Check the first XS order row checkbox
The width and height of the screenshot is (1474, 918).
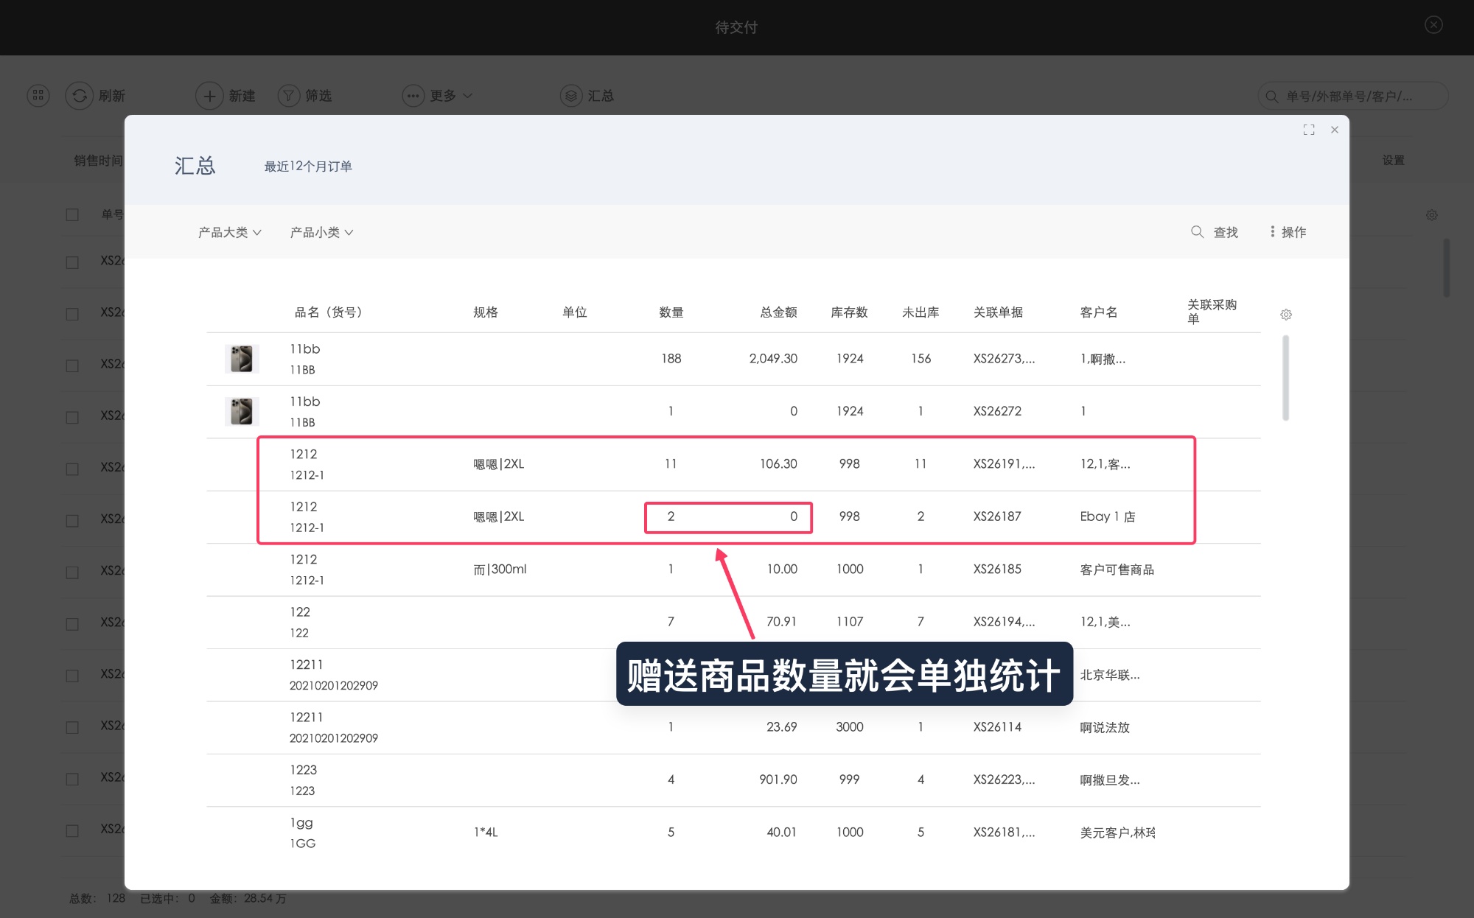(72, 262)
